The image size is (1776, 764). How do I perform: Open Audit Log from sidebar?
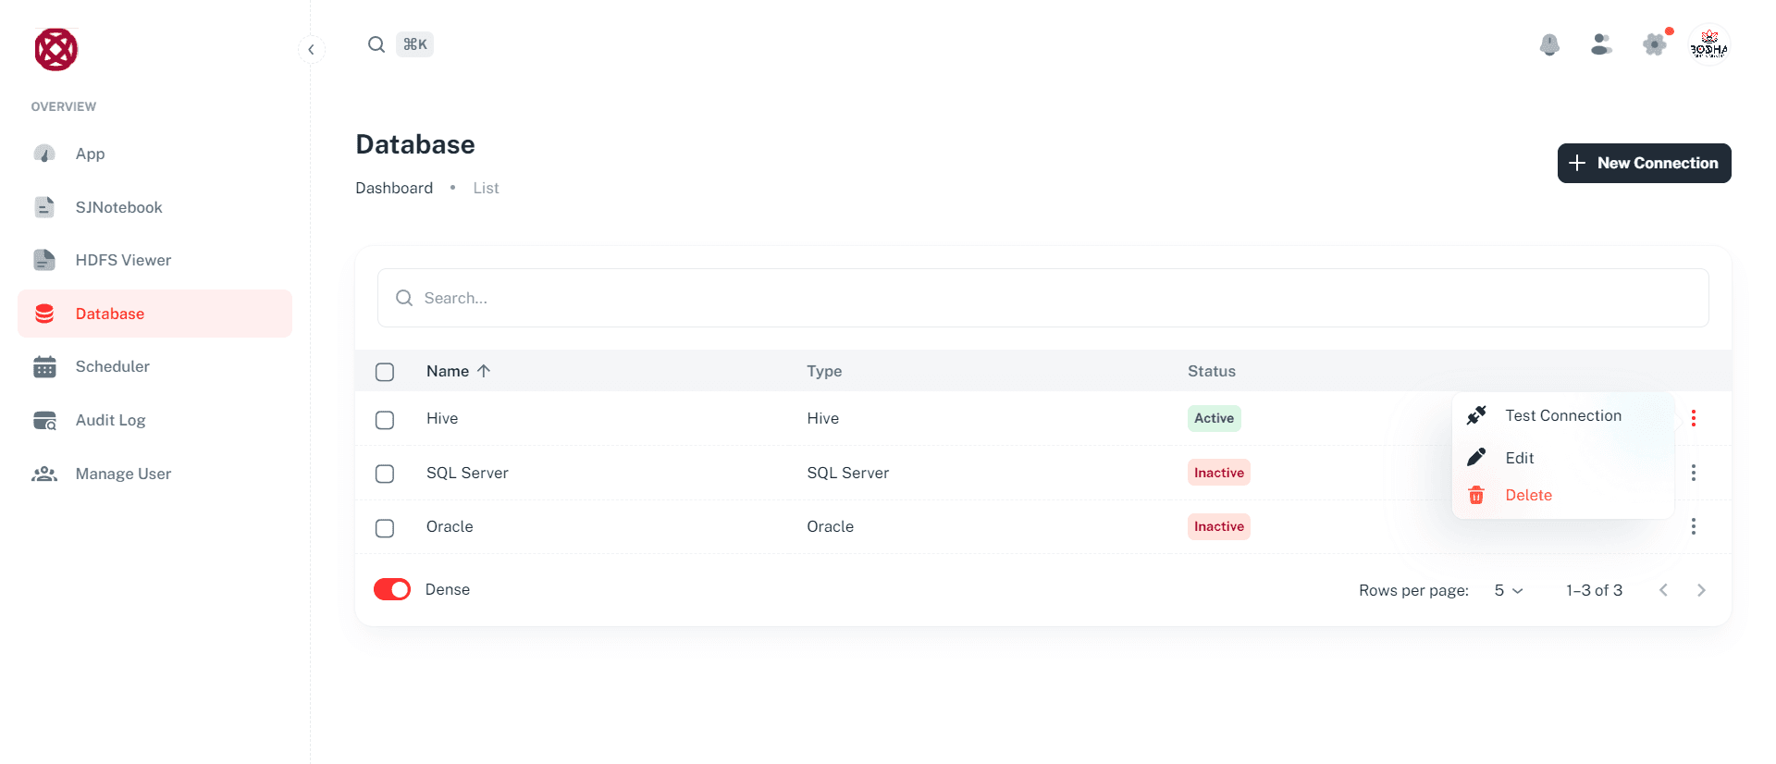point(154,420)
